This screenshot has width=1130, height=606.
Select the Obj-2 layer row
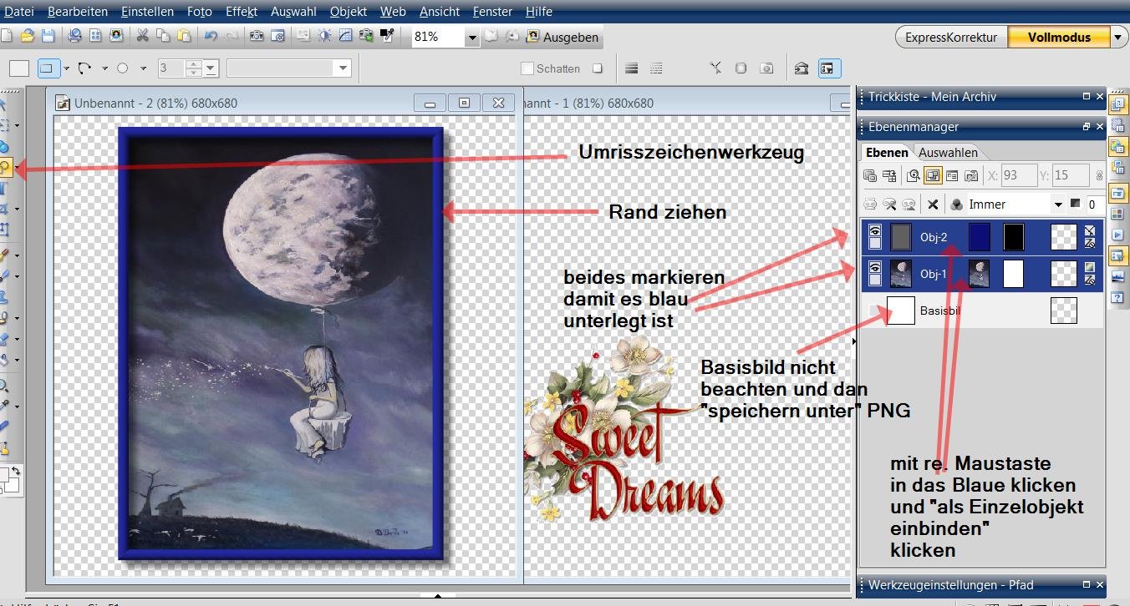click(982, 237)
